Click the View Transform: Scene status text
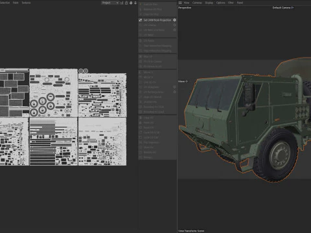The width and height of the screenshot is (311, 233). [x=191, y=231]
